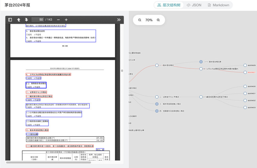257x168 pixels.
Task: Expand the (一) 股份变动情况表 node
Action: pos(201,62)
